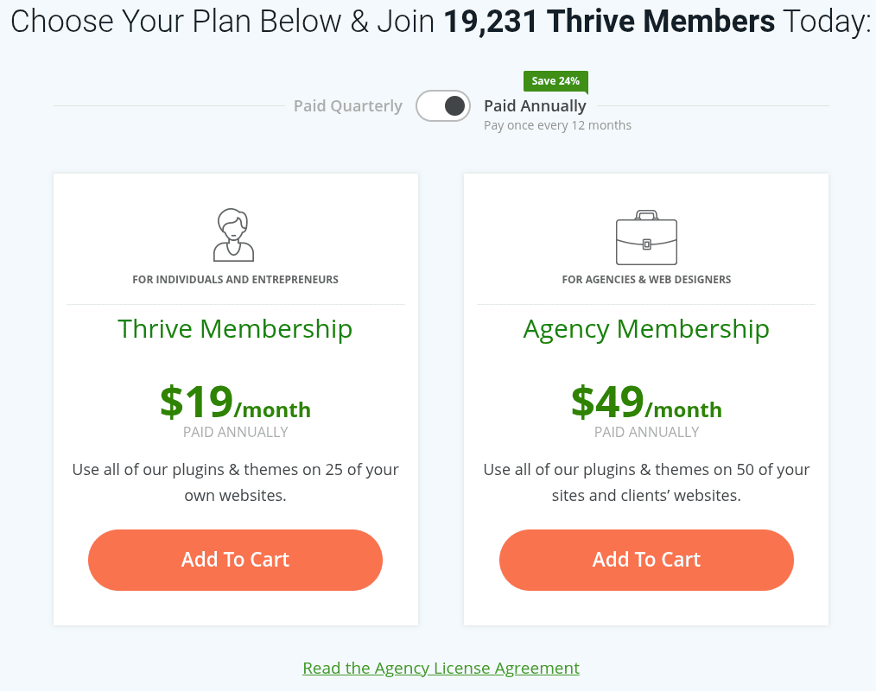Click the briefcase icon for agencies
This screenshot has width=876, height=691.
tap(645, 238)
